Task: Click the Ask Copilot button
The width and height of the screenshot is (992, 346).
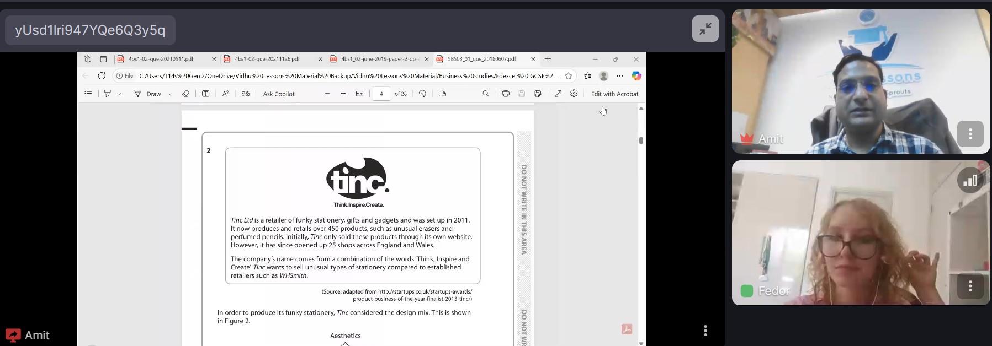Action: (279, 94)
